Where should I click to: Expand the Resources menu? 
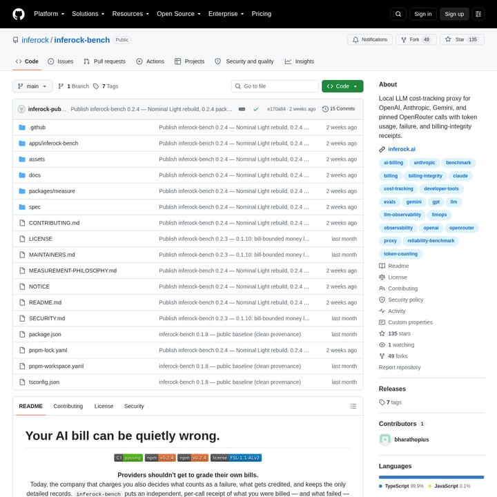coord(130,14)
